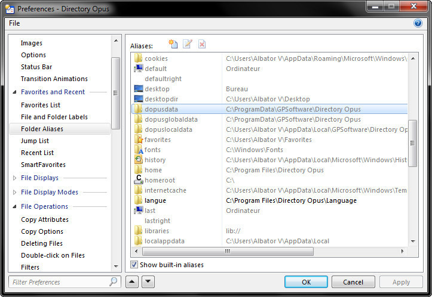
Task: Open the Transition Animations page
Action: [54, 79]
